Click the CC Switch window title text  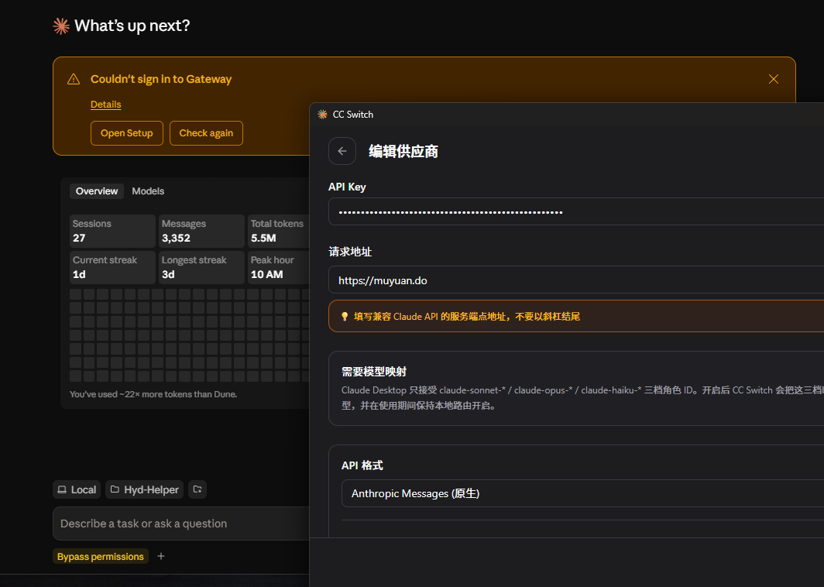(x=353, y=115)
